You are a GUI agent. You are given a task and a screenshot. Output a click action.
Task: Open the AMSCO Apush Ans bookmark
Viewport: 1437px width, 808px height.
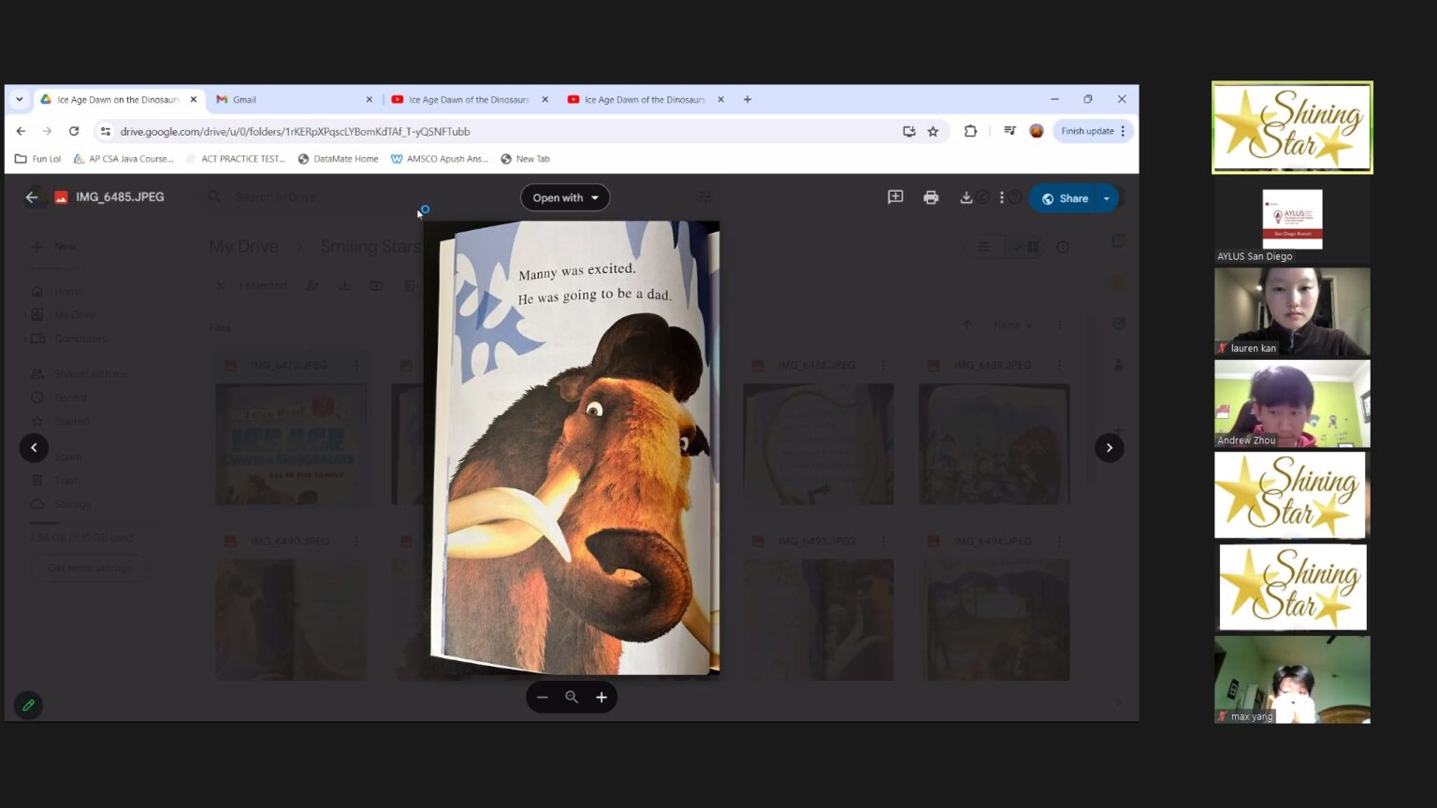click(x=440, y=159)
